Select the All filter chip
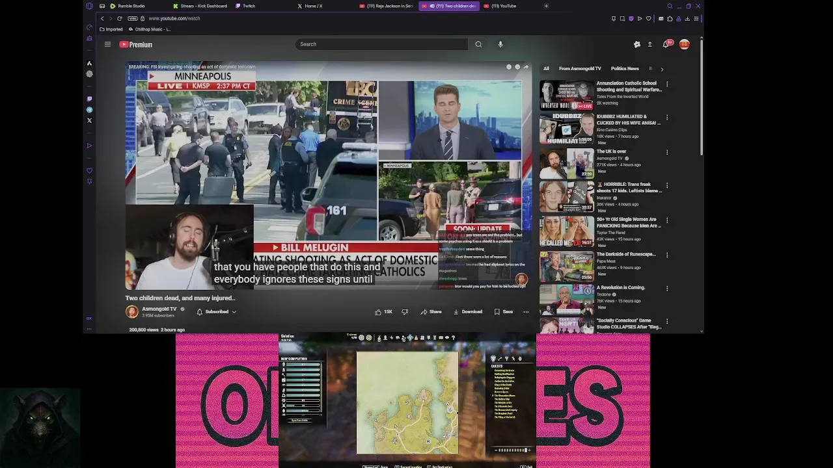Screen dimensions: 833x468 point(546,68)
